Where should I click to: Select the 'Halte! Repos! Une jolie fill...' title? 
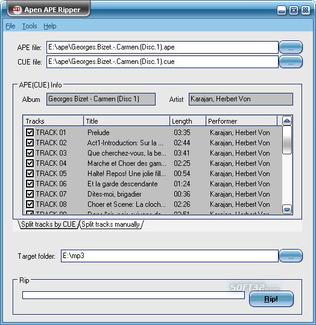[127, 174]
